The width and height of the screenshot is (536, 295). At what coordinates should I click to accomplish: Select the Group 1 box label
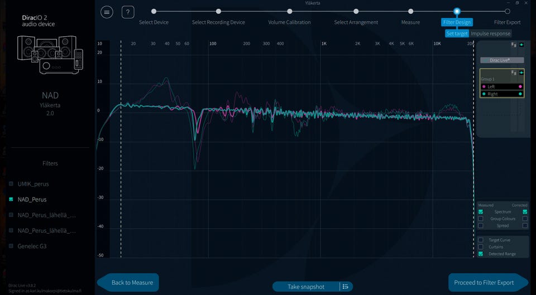point(487,79)
